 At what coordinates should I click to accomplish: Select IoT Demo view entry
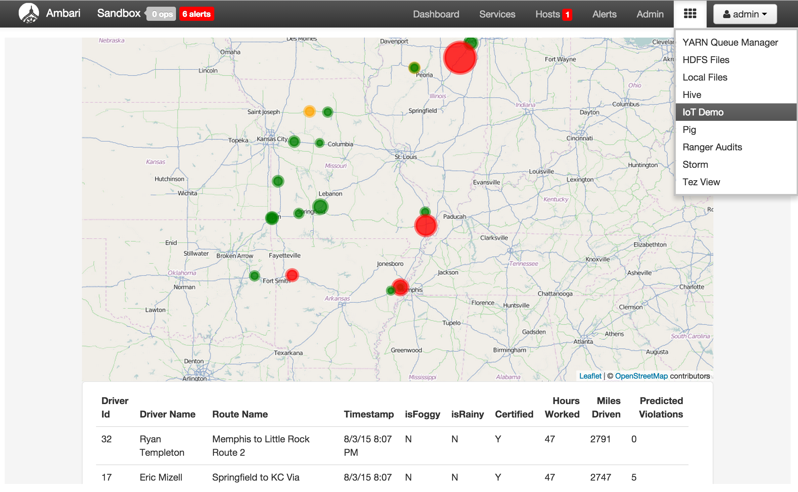pos(703,112)
